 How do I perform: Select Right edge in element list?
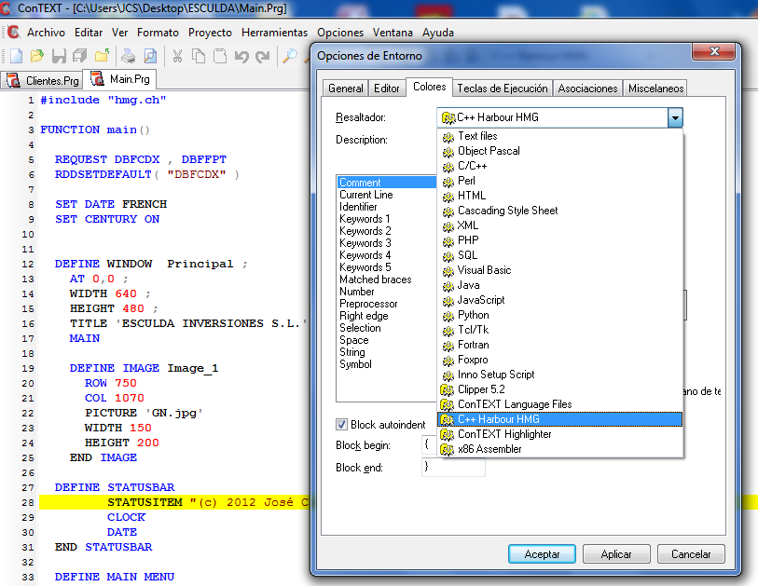386,316
